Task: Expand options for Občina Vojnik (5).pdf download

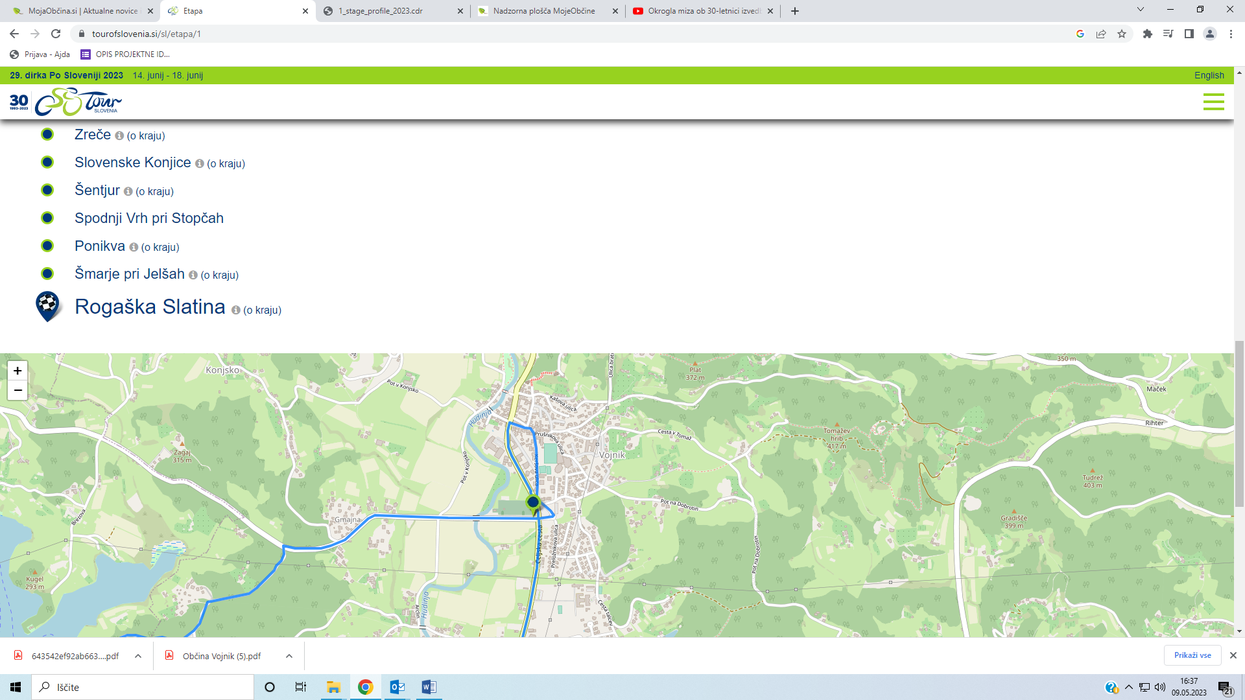Action: [x=289, y=656]
